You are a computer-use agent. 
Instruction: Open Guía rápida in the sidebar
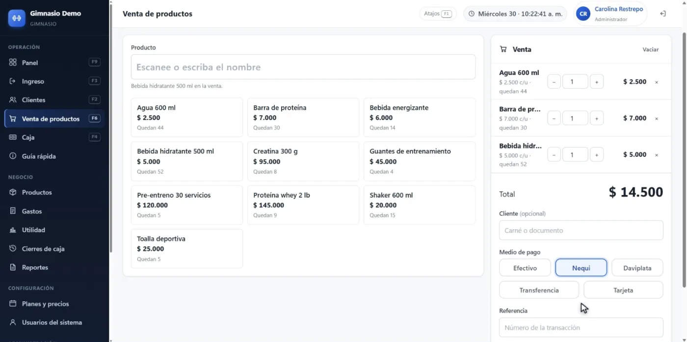pos(54,156)
